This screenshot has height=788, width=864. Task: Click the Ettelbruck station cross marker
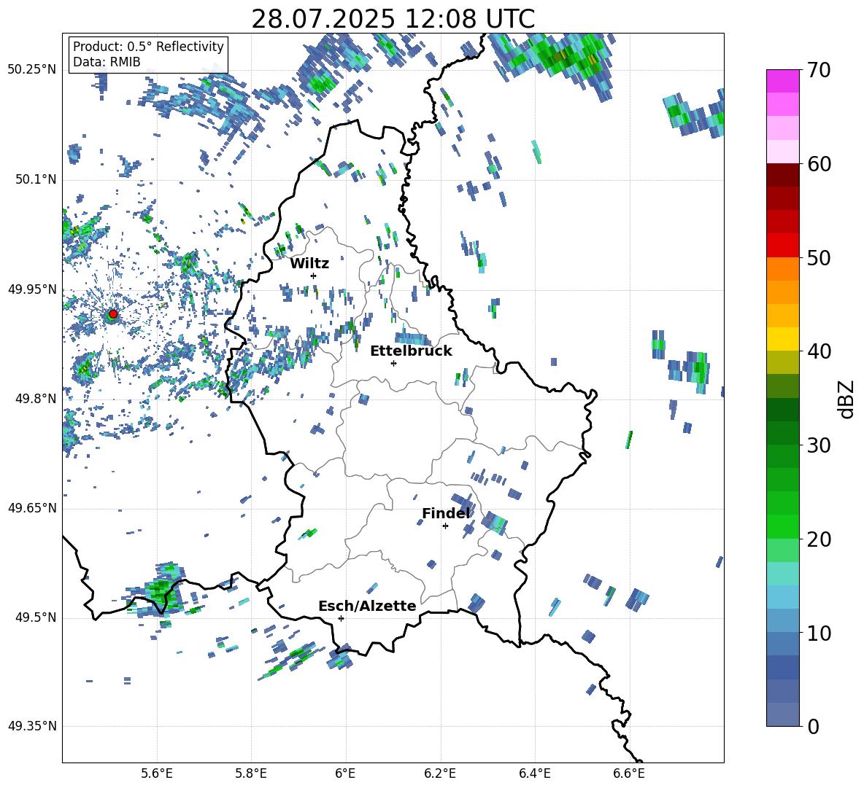tap(393, 363)
